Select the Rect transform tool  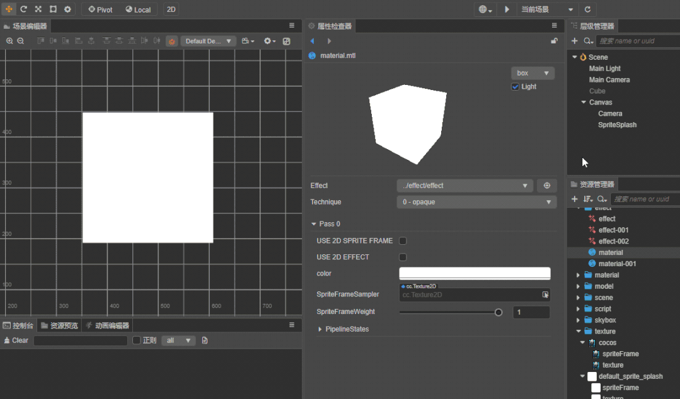54,9
